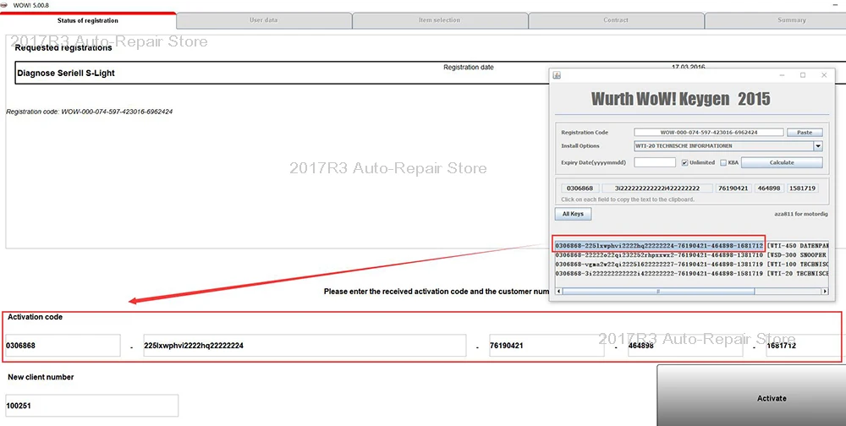This screenshot has height=426, width=846.
Task: Copy the 0306868 key field in Keygen
Action: pos(580,188)
